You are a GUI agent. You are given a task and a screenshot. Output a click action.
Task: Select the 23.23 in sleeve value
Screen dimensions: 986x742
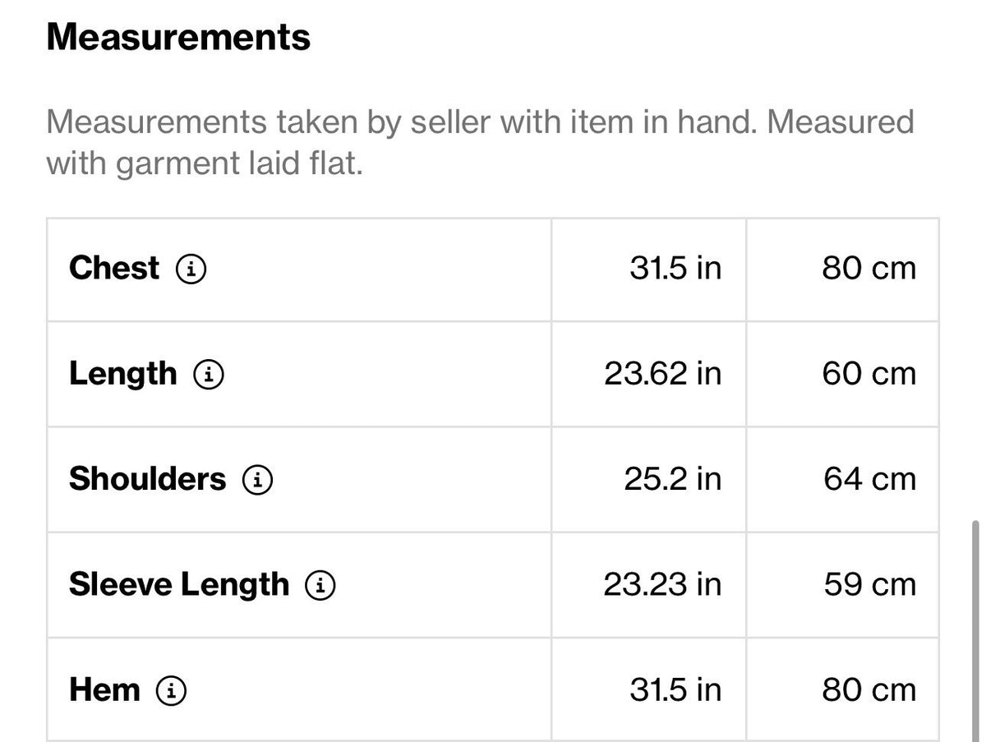coord(662,584)
